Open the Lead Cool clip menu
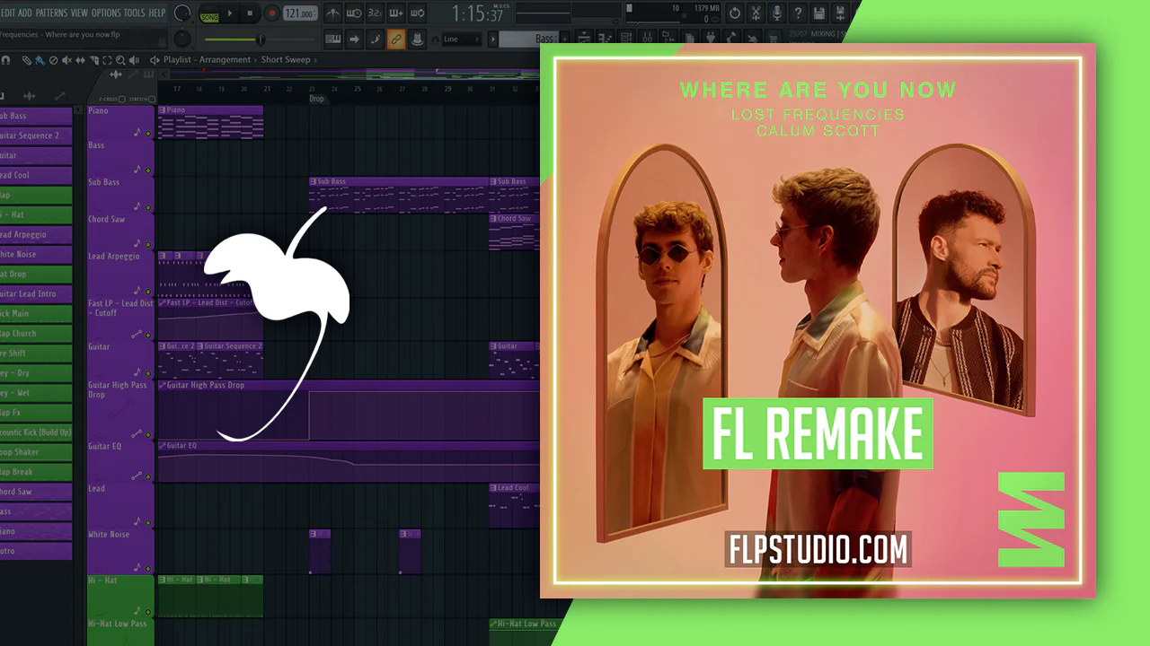Viewport: 1150px width, 646px height. point(493,488)
